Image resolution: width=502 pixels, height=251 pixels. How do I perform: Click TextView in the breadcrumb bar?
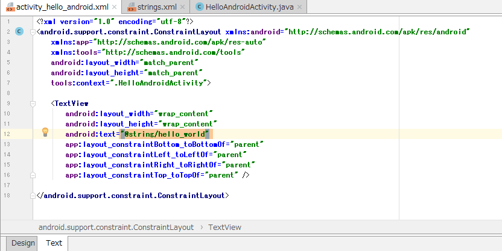(224, 228)
